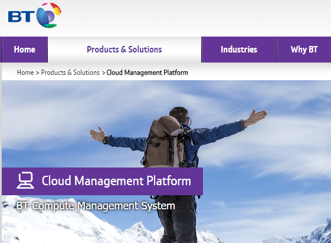Click the BT Compute Management System text
This screenshot has height=243, width=331.
click(x=96, y=206)
